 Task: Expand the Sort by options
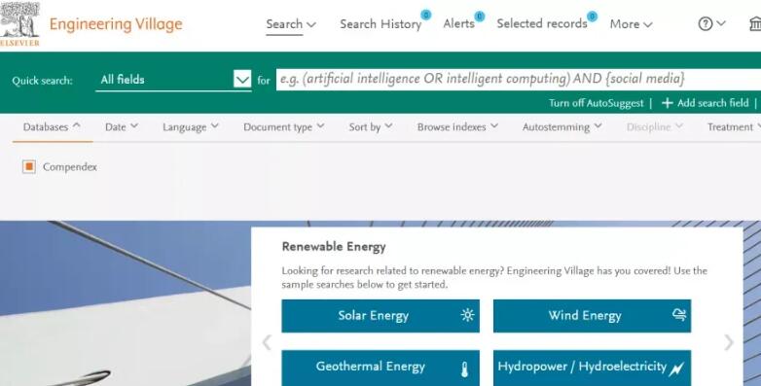pos(371,127)
